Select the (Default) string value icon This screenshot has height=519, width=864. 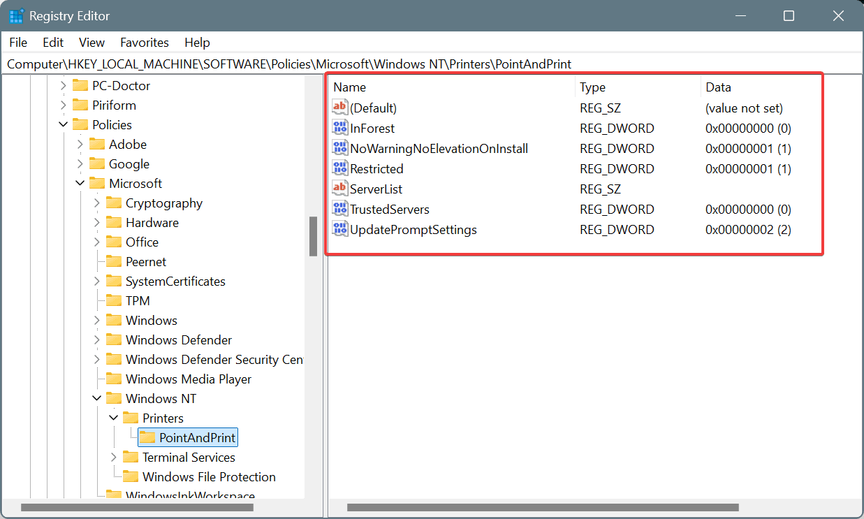(340, 108)
